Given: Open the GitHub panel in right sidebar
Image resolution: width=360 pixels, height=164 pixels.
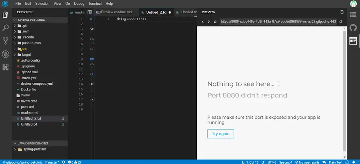Looking at the screenshot, I should pyautogui.click(x=353, y=28).
